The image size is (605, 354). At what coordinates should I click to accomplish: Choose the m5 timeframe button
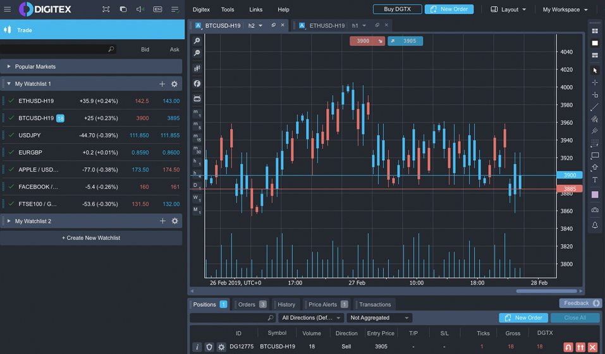pos(197,125)
